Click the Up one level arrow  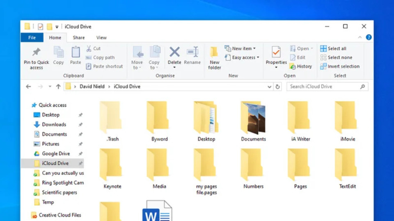pos(58,86)
